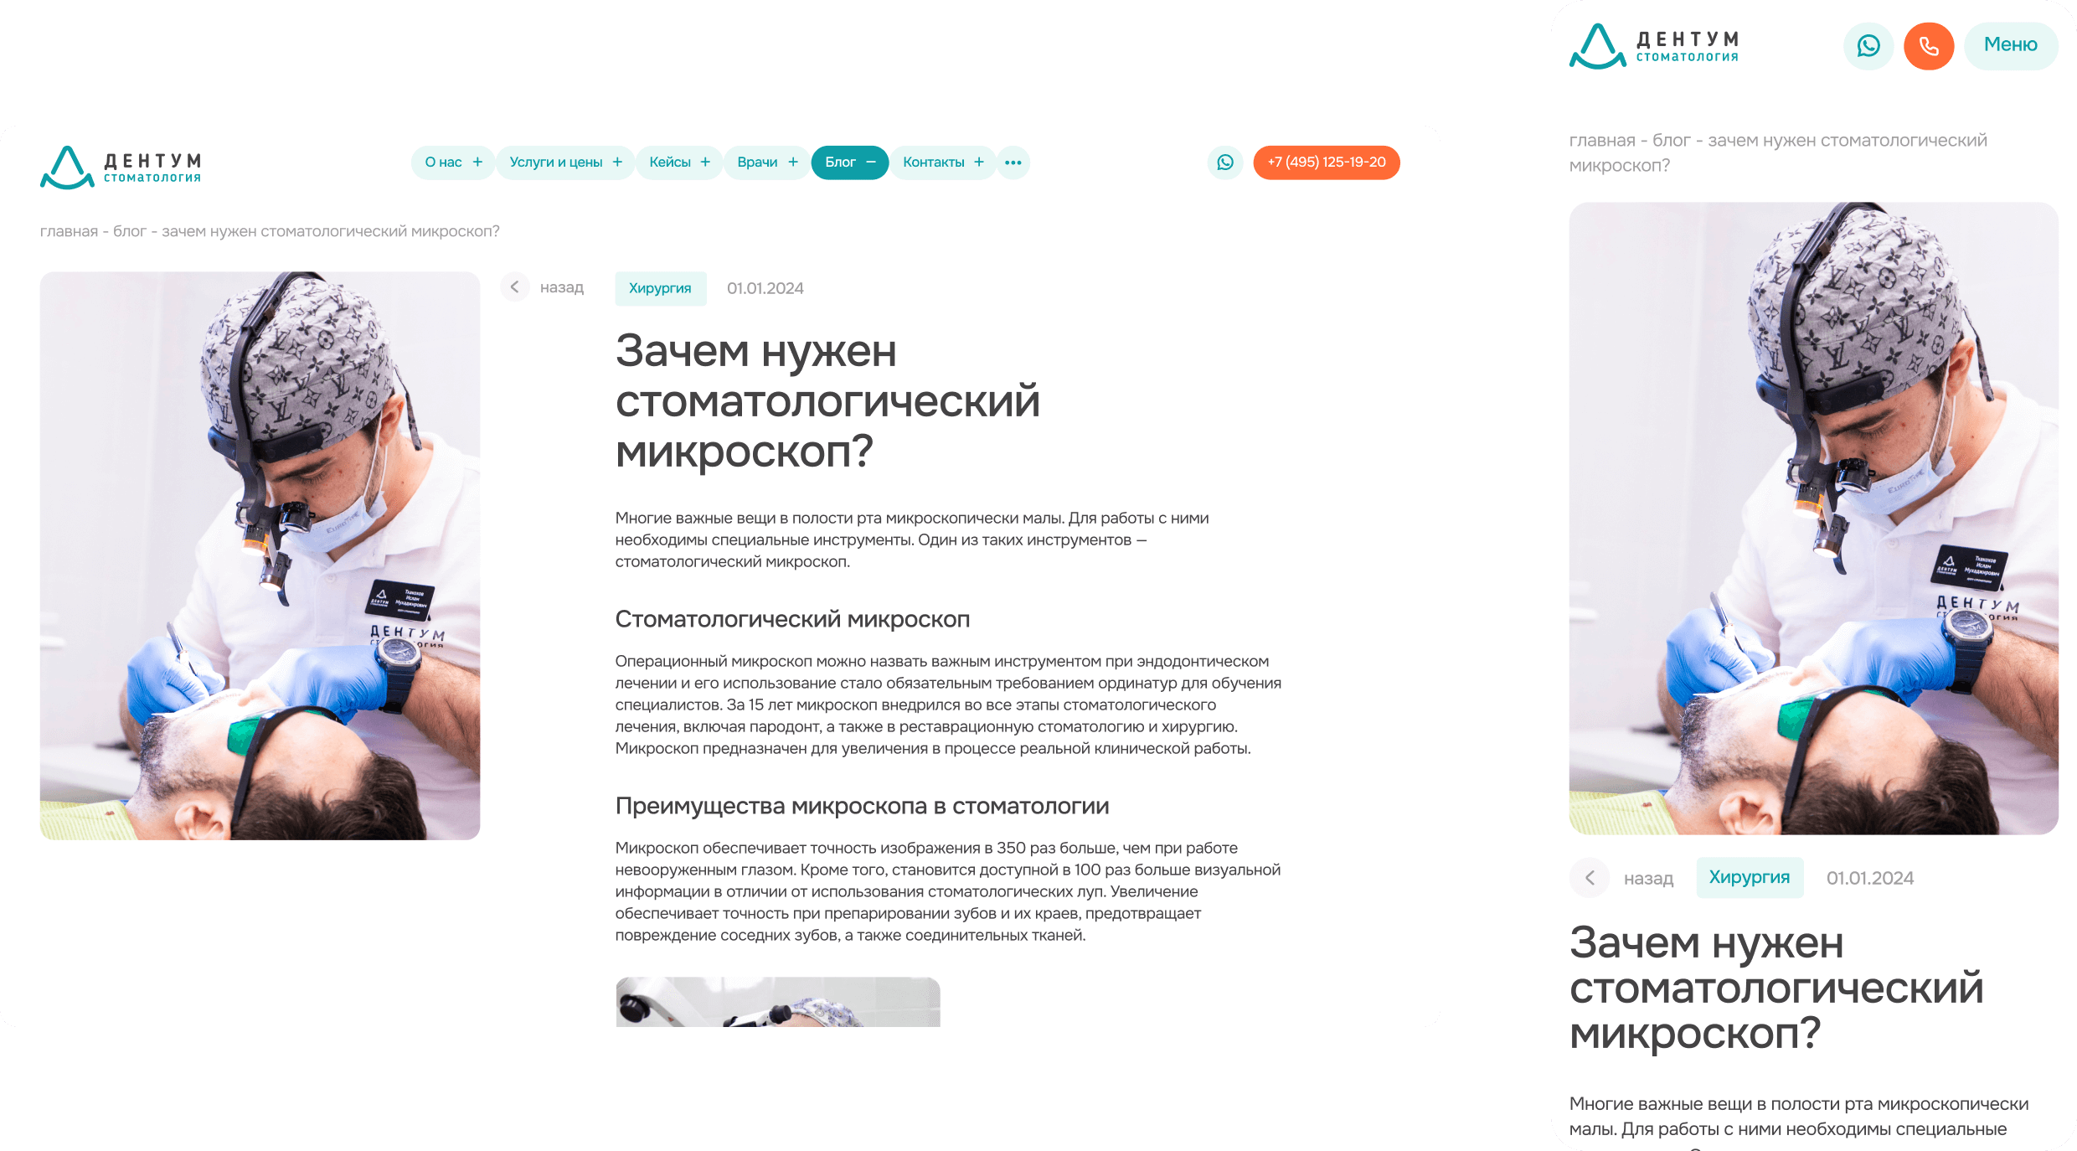The height and width of the screenshot is (1151, 2077).
Task: Open the three-dots more menu
Action: coord(1013,163)
